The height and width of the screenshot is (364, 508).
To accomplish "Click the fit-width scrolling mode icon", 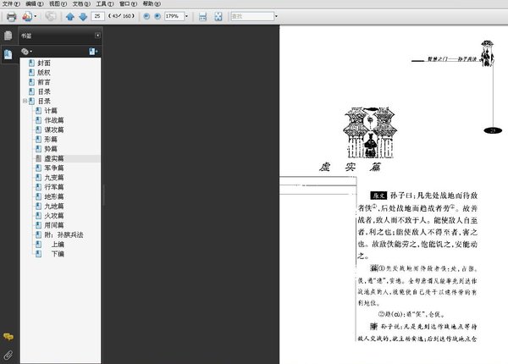I will coord(202,16).
